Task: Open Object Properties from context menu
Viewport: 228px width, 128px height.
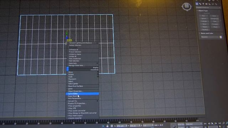Action: pos(82,91)
